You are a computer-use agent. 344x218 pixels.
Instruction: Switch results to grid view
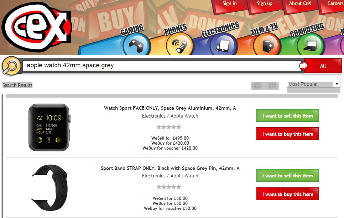pyautogui.click(x=272, y=85)
